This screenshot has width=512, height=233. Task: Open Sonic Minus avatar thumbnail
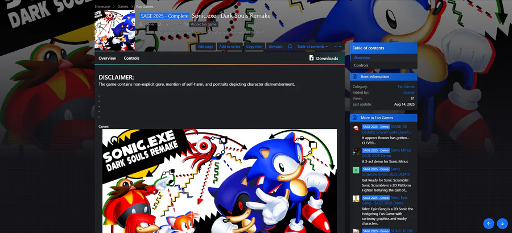[356, 151]
